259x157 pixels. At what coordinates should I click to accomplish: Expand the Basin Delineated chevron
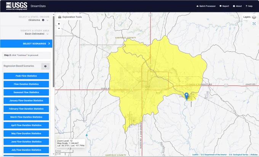pyautogui.click(x=47, y=34)
